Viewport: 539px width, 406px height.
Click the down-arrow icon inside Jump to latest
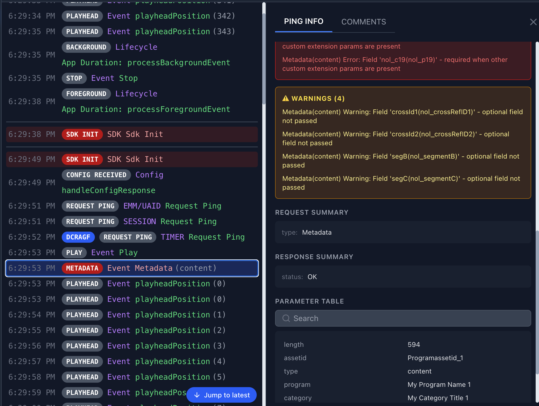[x=197, y=395]
